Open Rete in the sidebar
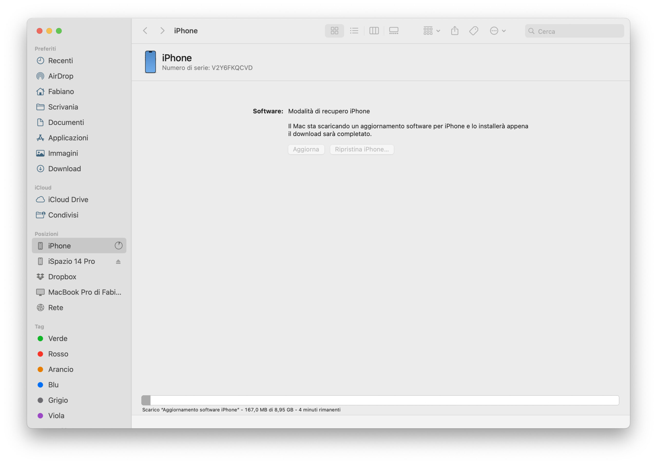Viewport: 657px width, 464px height. [79, 308]
